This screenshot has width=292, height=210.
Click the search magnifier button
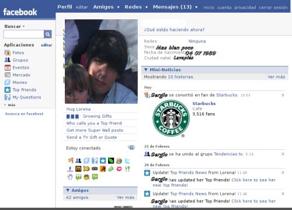(48, 34)
